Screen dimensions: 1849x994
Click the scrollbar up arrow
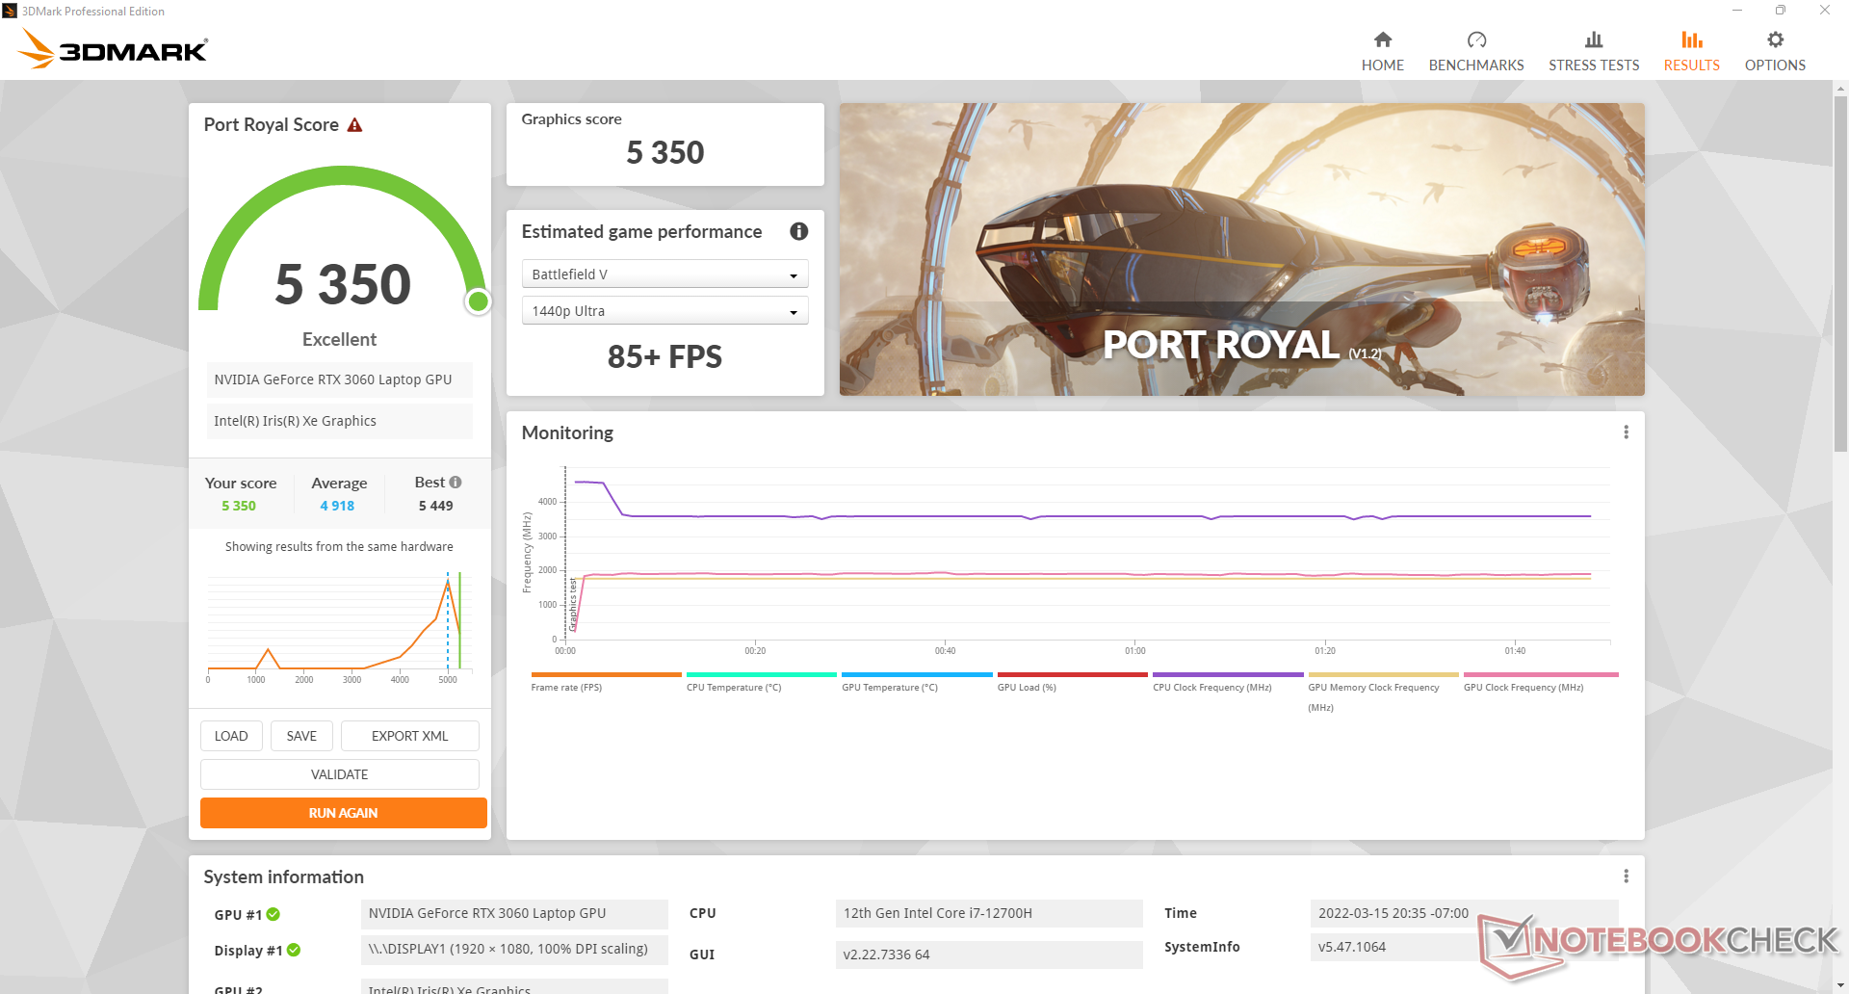(x=1840, y=89)
